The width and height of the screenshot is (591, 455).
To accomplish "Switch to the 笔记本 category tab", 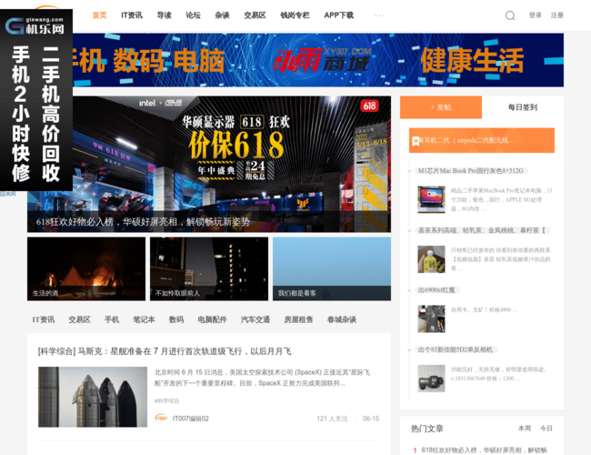I will point(144,319).
